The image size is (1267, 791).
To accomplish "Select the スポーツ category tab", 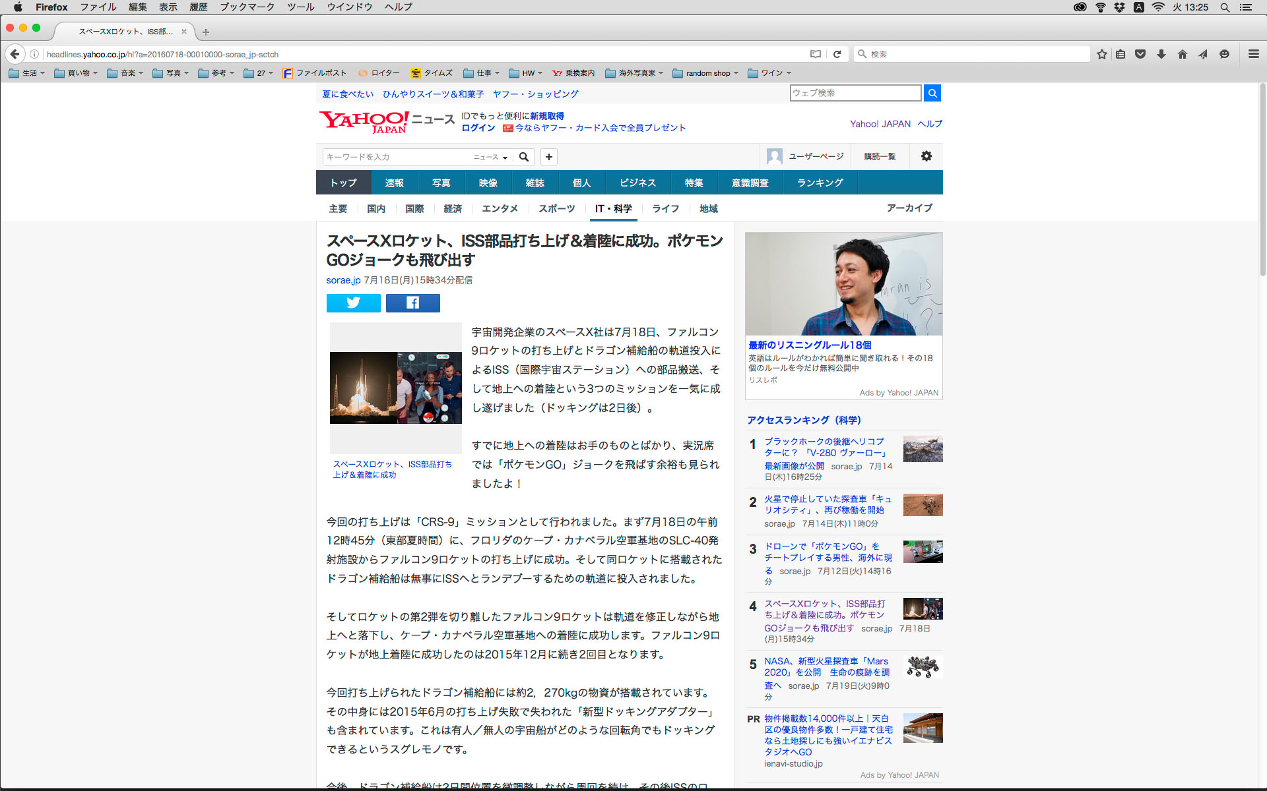I will coord(556,208).
